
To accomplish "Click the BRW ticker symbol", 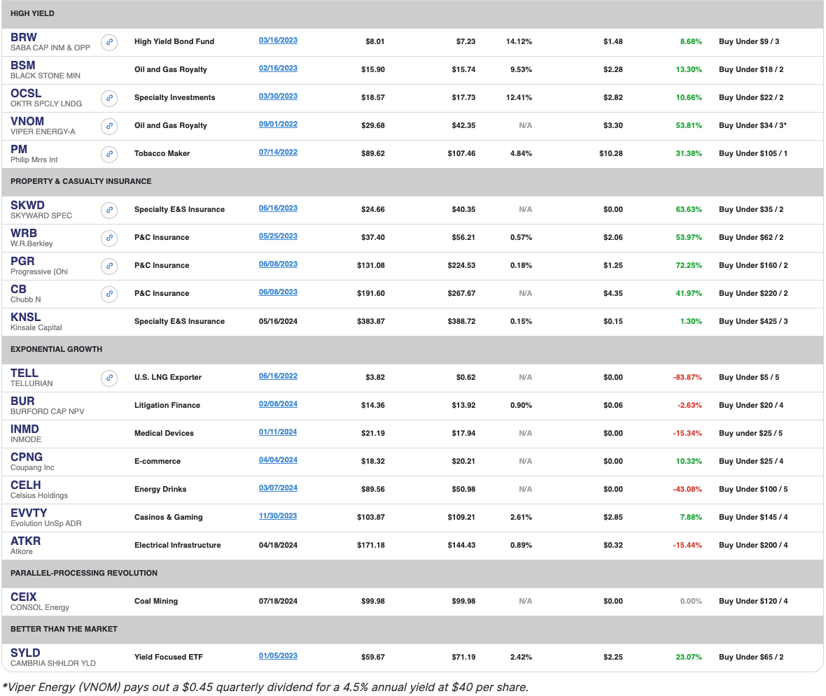I will click(24, 37).
